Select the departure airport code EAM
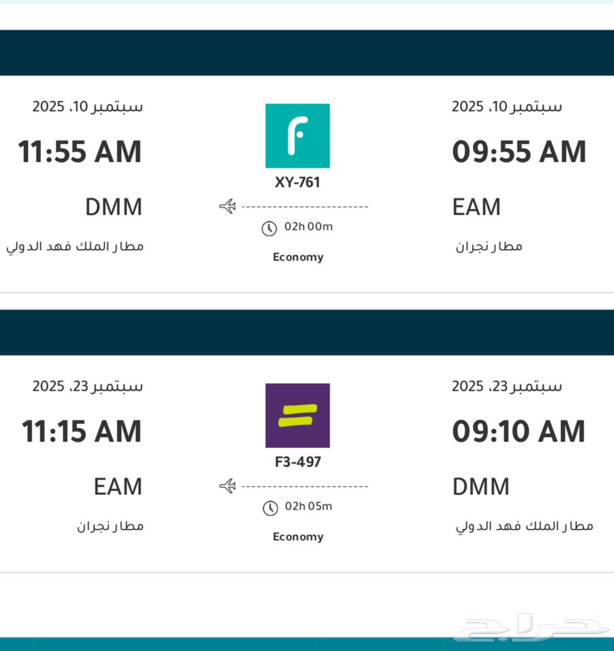This screenshot has height=651, width=614. click(x=476, y=207)
